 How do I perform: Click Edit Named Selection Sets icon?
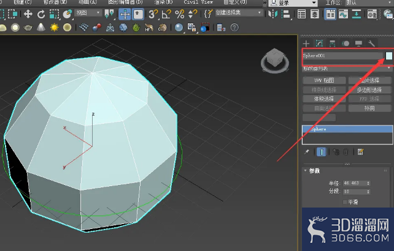[208, 14]
